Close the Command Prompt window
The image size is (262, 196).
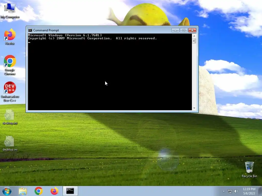(x=192, y=30)
